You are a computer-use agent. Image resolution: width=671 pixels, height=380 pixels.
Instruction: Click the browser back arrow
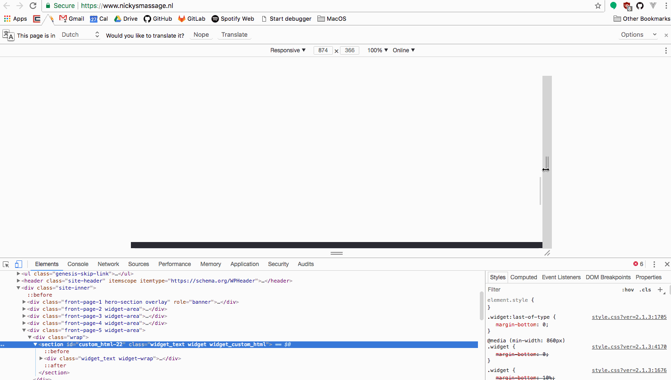(7, 6)
